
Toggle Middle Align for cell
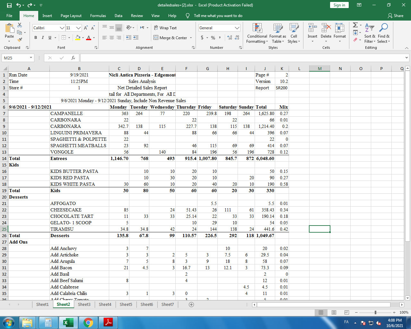pyautogui.click(x=112, y=28)
